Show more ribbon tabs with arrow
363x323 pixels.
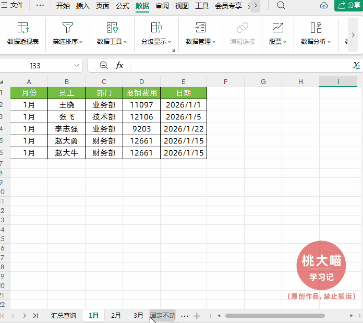256,5
